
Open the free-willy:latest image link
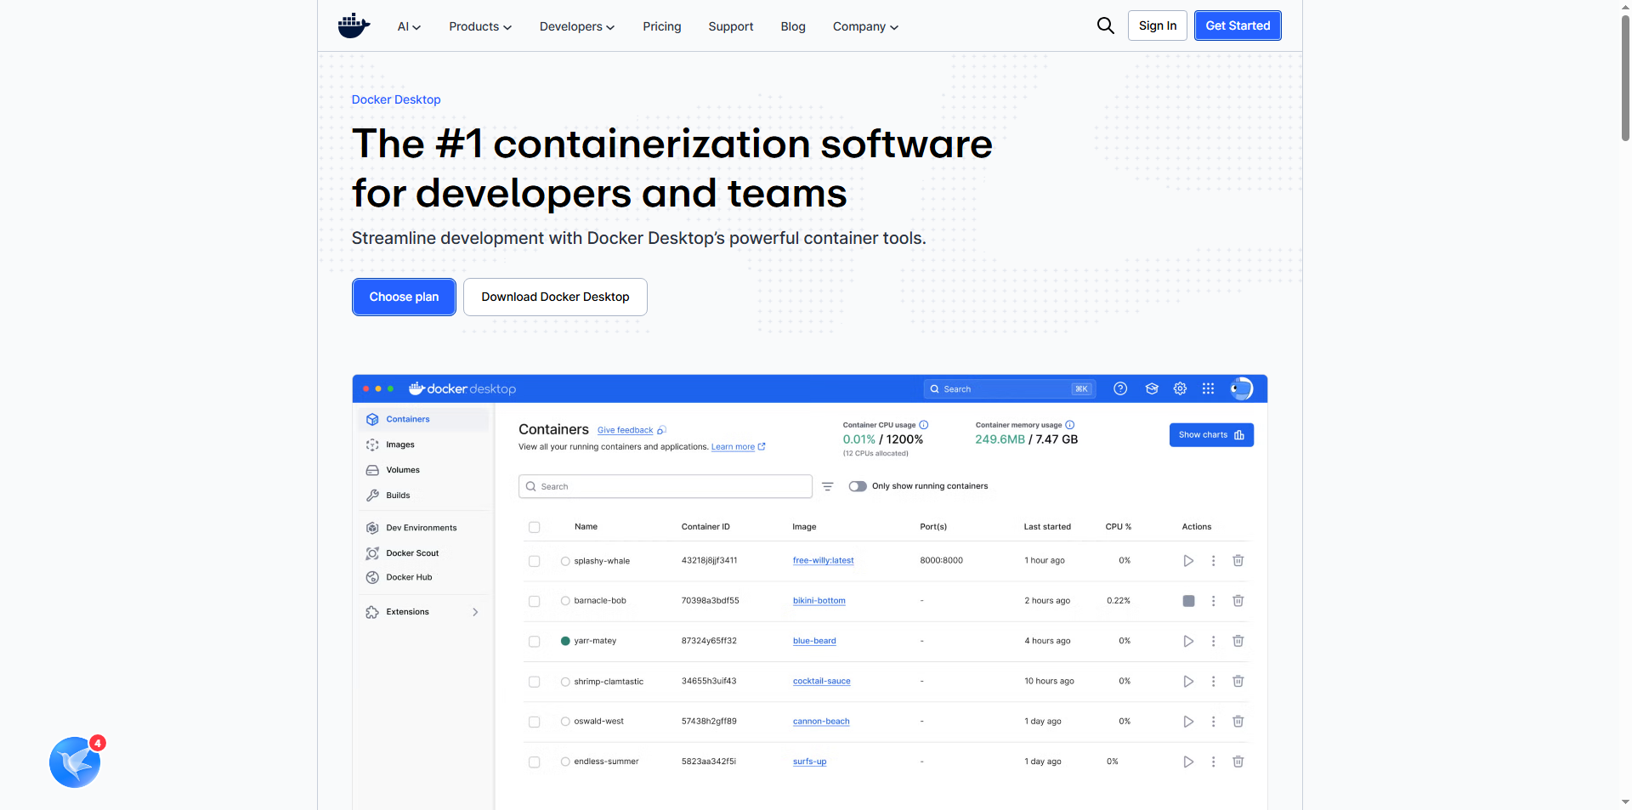point(823,561)
